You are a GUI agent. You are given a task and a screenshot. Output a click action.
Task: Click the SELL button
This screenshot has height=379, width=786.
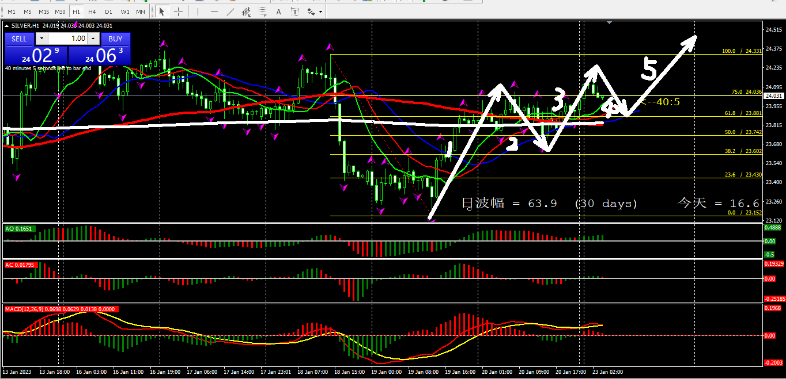[x=19, y=39]
